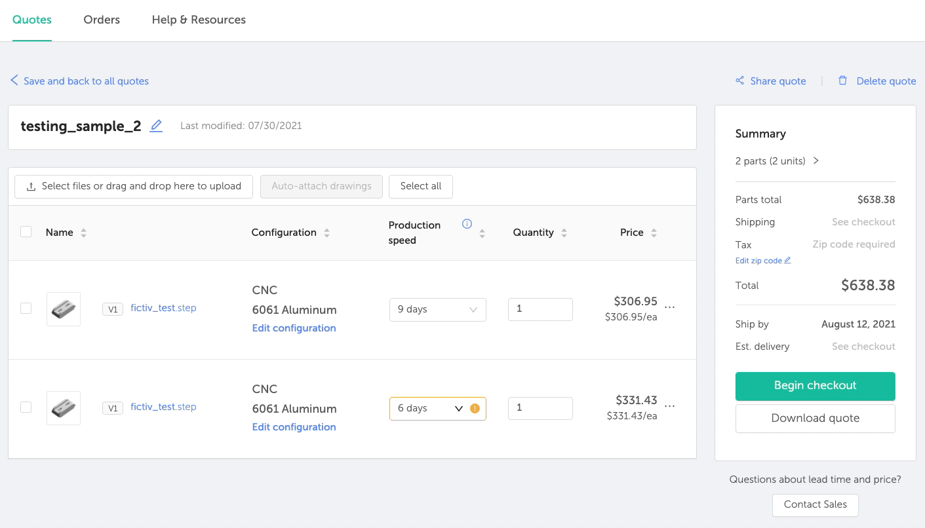
Task: Click the Name column sort arrows
Action: click(x=83, y=233)
